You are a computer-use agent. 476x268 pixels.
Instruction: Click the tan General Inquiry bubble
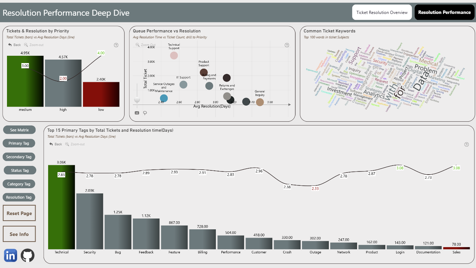260,102
